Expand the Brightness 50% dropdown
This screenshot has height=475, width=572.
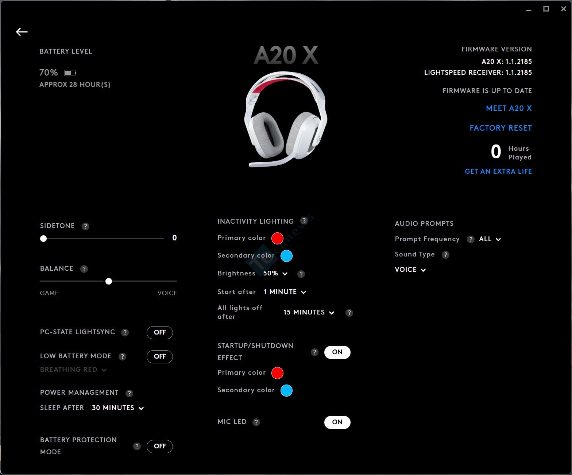(275, 273)
